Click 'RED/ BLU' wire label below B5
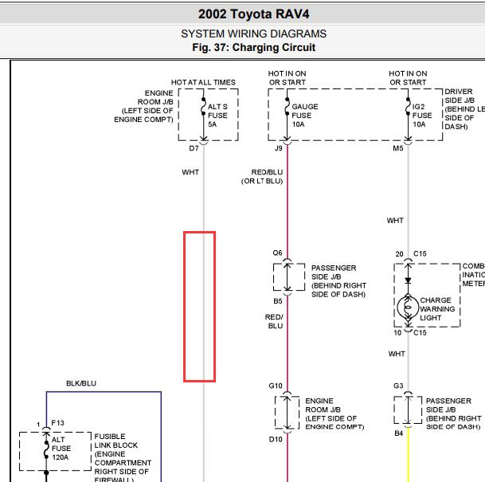This screenshot has height=482, width=485. click(274, 321)
